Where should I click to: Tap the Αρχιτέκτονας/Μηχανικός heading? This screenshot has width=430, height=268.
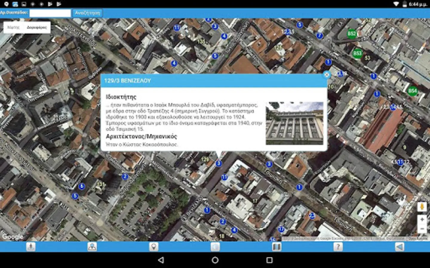point(141,136)
